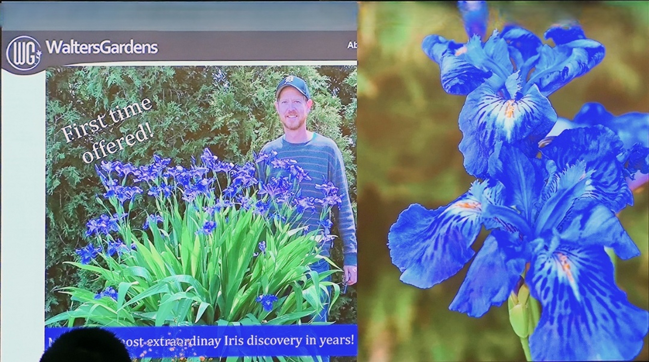Select the promo photo of man with irises
Image resolution: width=649 pixels, height=362 pixels.
point(201,195)
